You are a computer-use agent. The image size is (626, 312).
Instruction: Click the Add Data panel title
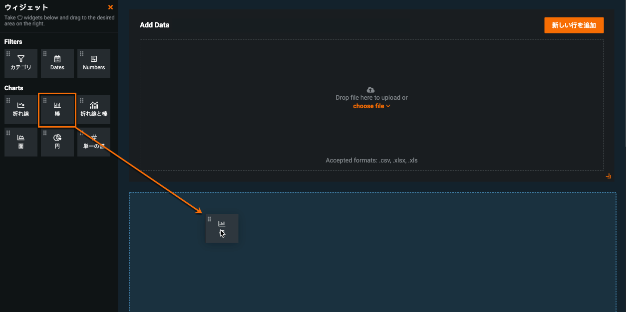pos(154,25)
